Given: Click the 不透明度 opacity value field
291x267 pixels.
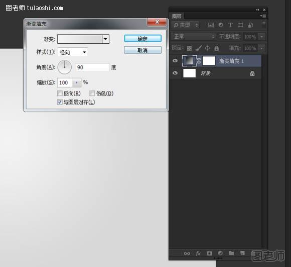Looking at the screenshot, I should click(x=250, y=37).
